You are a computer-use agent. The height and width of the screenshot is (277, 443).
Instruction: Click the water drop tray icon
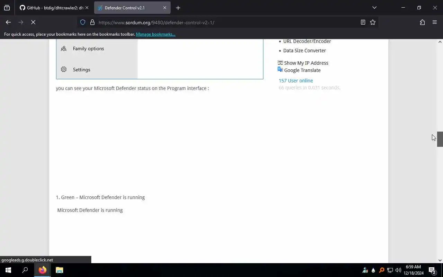tap(373, 270)
